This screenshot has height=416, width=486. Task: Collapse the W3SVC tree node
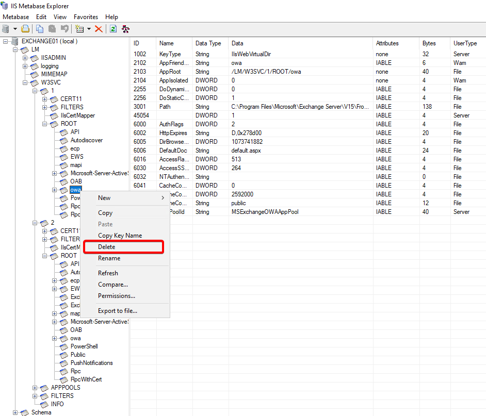[25, 82]
